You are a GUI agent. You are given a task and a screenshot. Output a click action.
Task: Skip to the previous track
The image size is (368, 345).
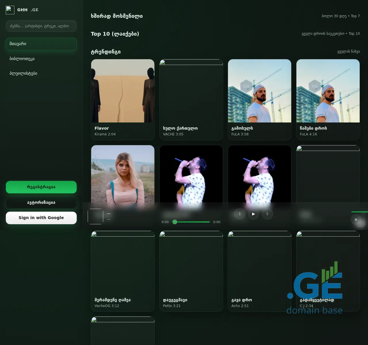tap(239, 214)
